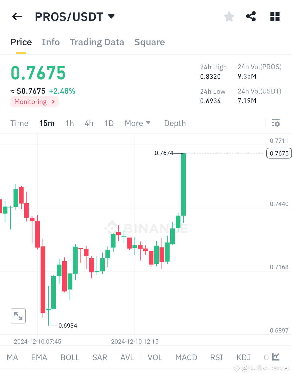Image resolution: width=292 pixels, height=374 pixels.
Task: Enable the VOL indicator
Action: pyautogui.click(x=155, y=357)
